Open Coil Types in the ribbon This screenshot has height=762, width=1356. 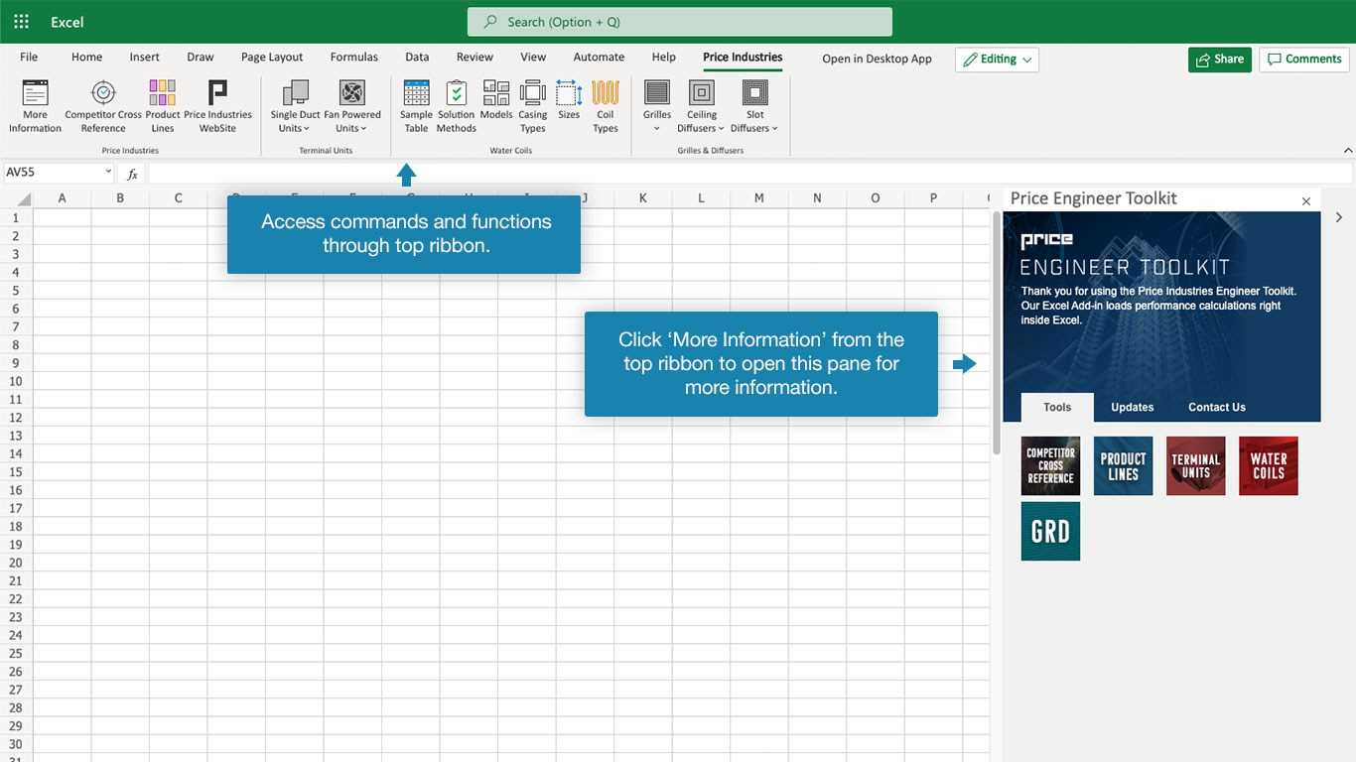click(606, 106)
